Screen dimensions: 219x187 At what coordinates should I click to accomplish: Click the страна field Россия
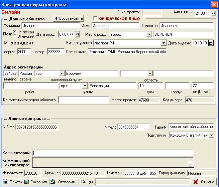point(26,73)
